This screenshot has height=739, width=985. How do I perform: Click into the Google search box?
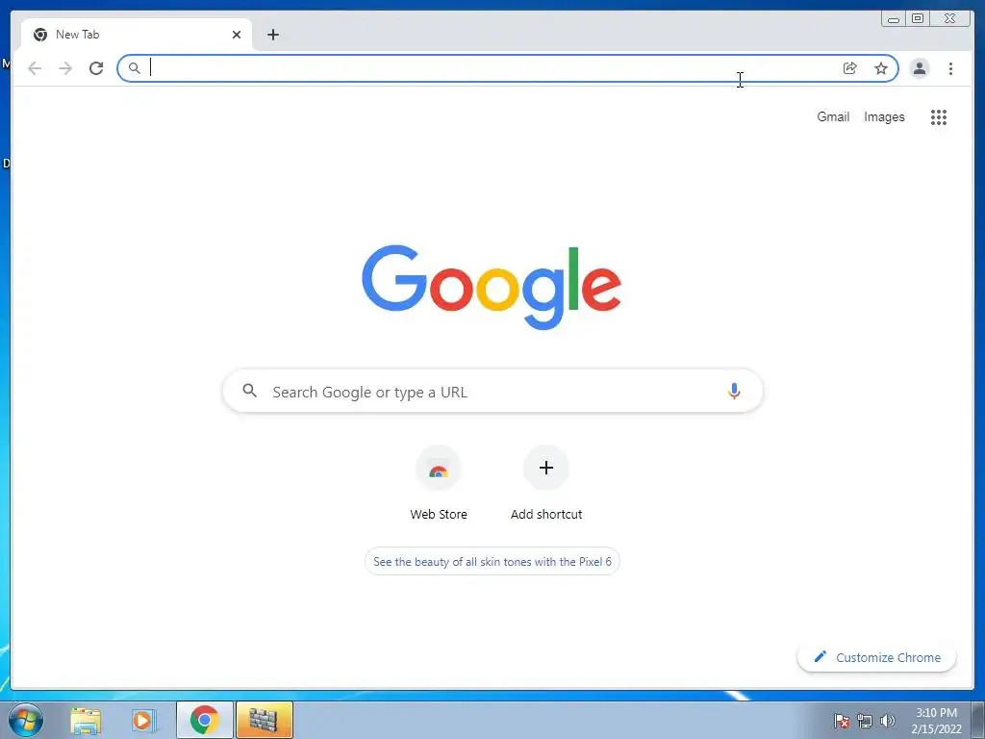point(492,391)
